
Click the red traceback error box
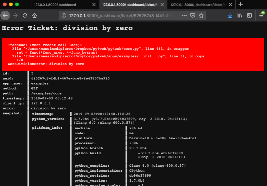click(x=133, y=54)
